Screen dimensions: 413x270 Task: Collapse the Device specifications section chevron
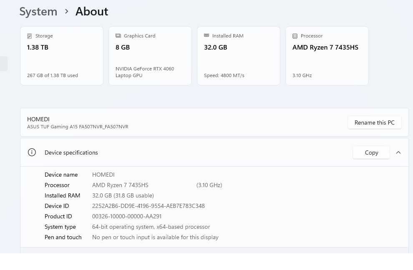(398, 152)
